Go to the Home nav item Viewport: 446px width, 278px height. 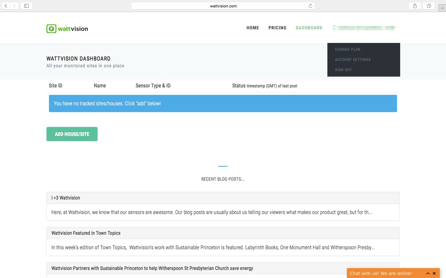coord(253,28)
